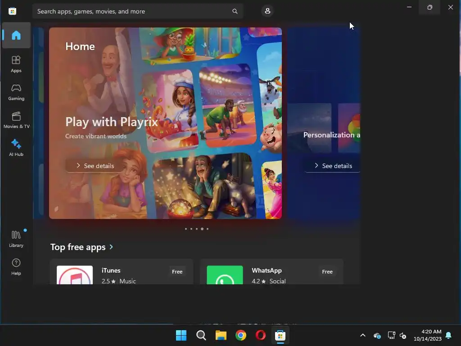Viewport: 461px width, 346px height.
Task: Expand Top free apps chevron arrow
Action: pyautogui.click(x=111, y=247)
